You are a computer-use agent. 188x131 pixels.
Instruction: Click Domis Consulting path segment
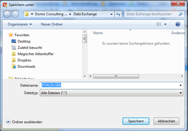(x=51, y=14)
